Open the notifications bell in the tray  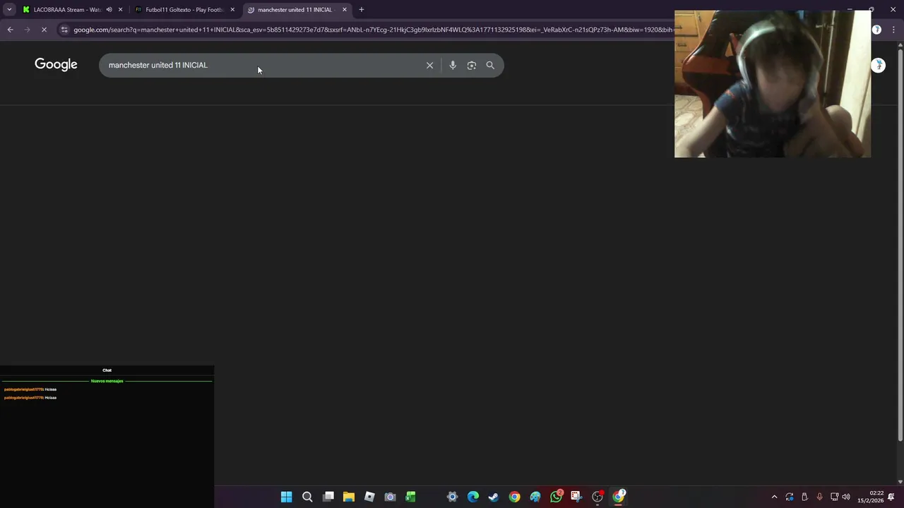(x=891, y=497)
